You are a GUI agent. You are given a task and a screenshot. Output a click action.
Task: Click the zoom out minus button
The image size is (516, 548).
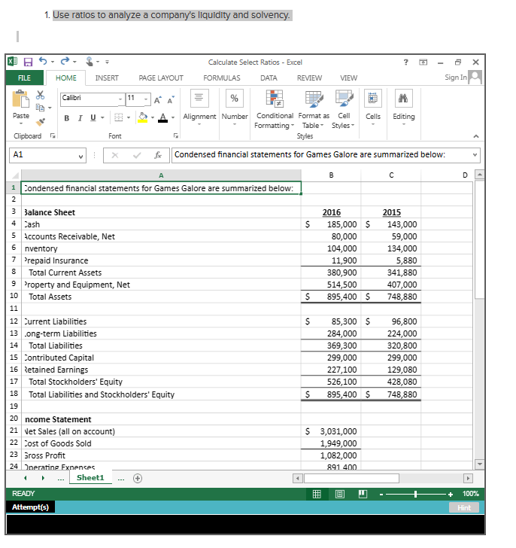(381, 494)
